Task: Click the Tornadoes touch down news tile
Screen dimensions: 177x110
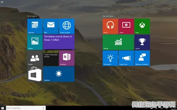Action: tap(59, 42)
